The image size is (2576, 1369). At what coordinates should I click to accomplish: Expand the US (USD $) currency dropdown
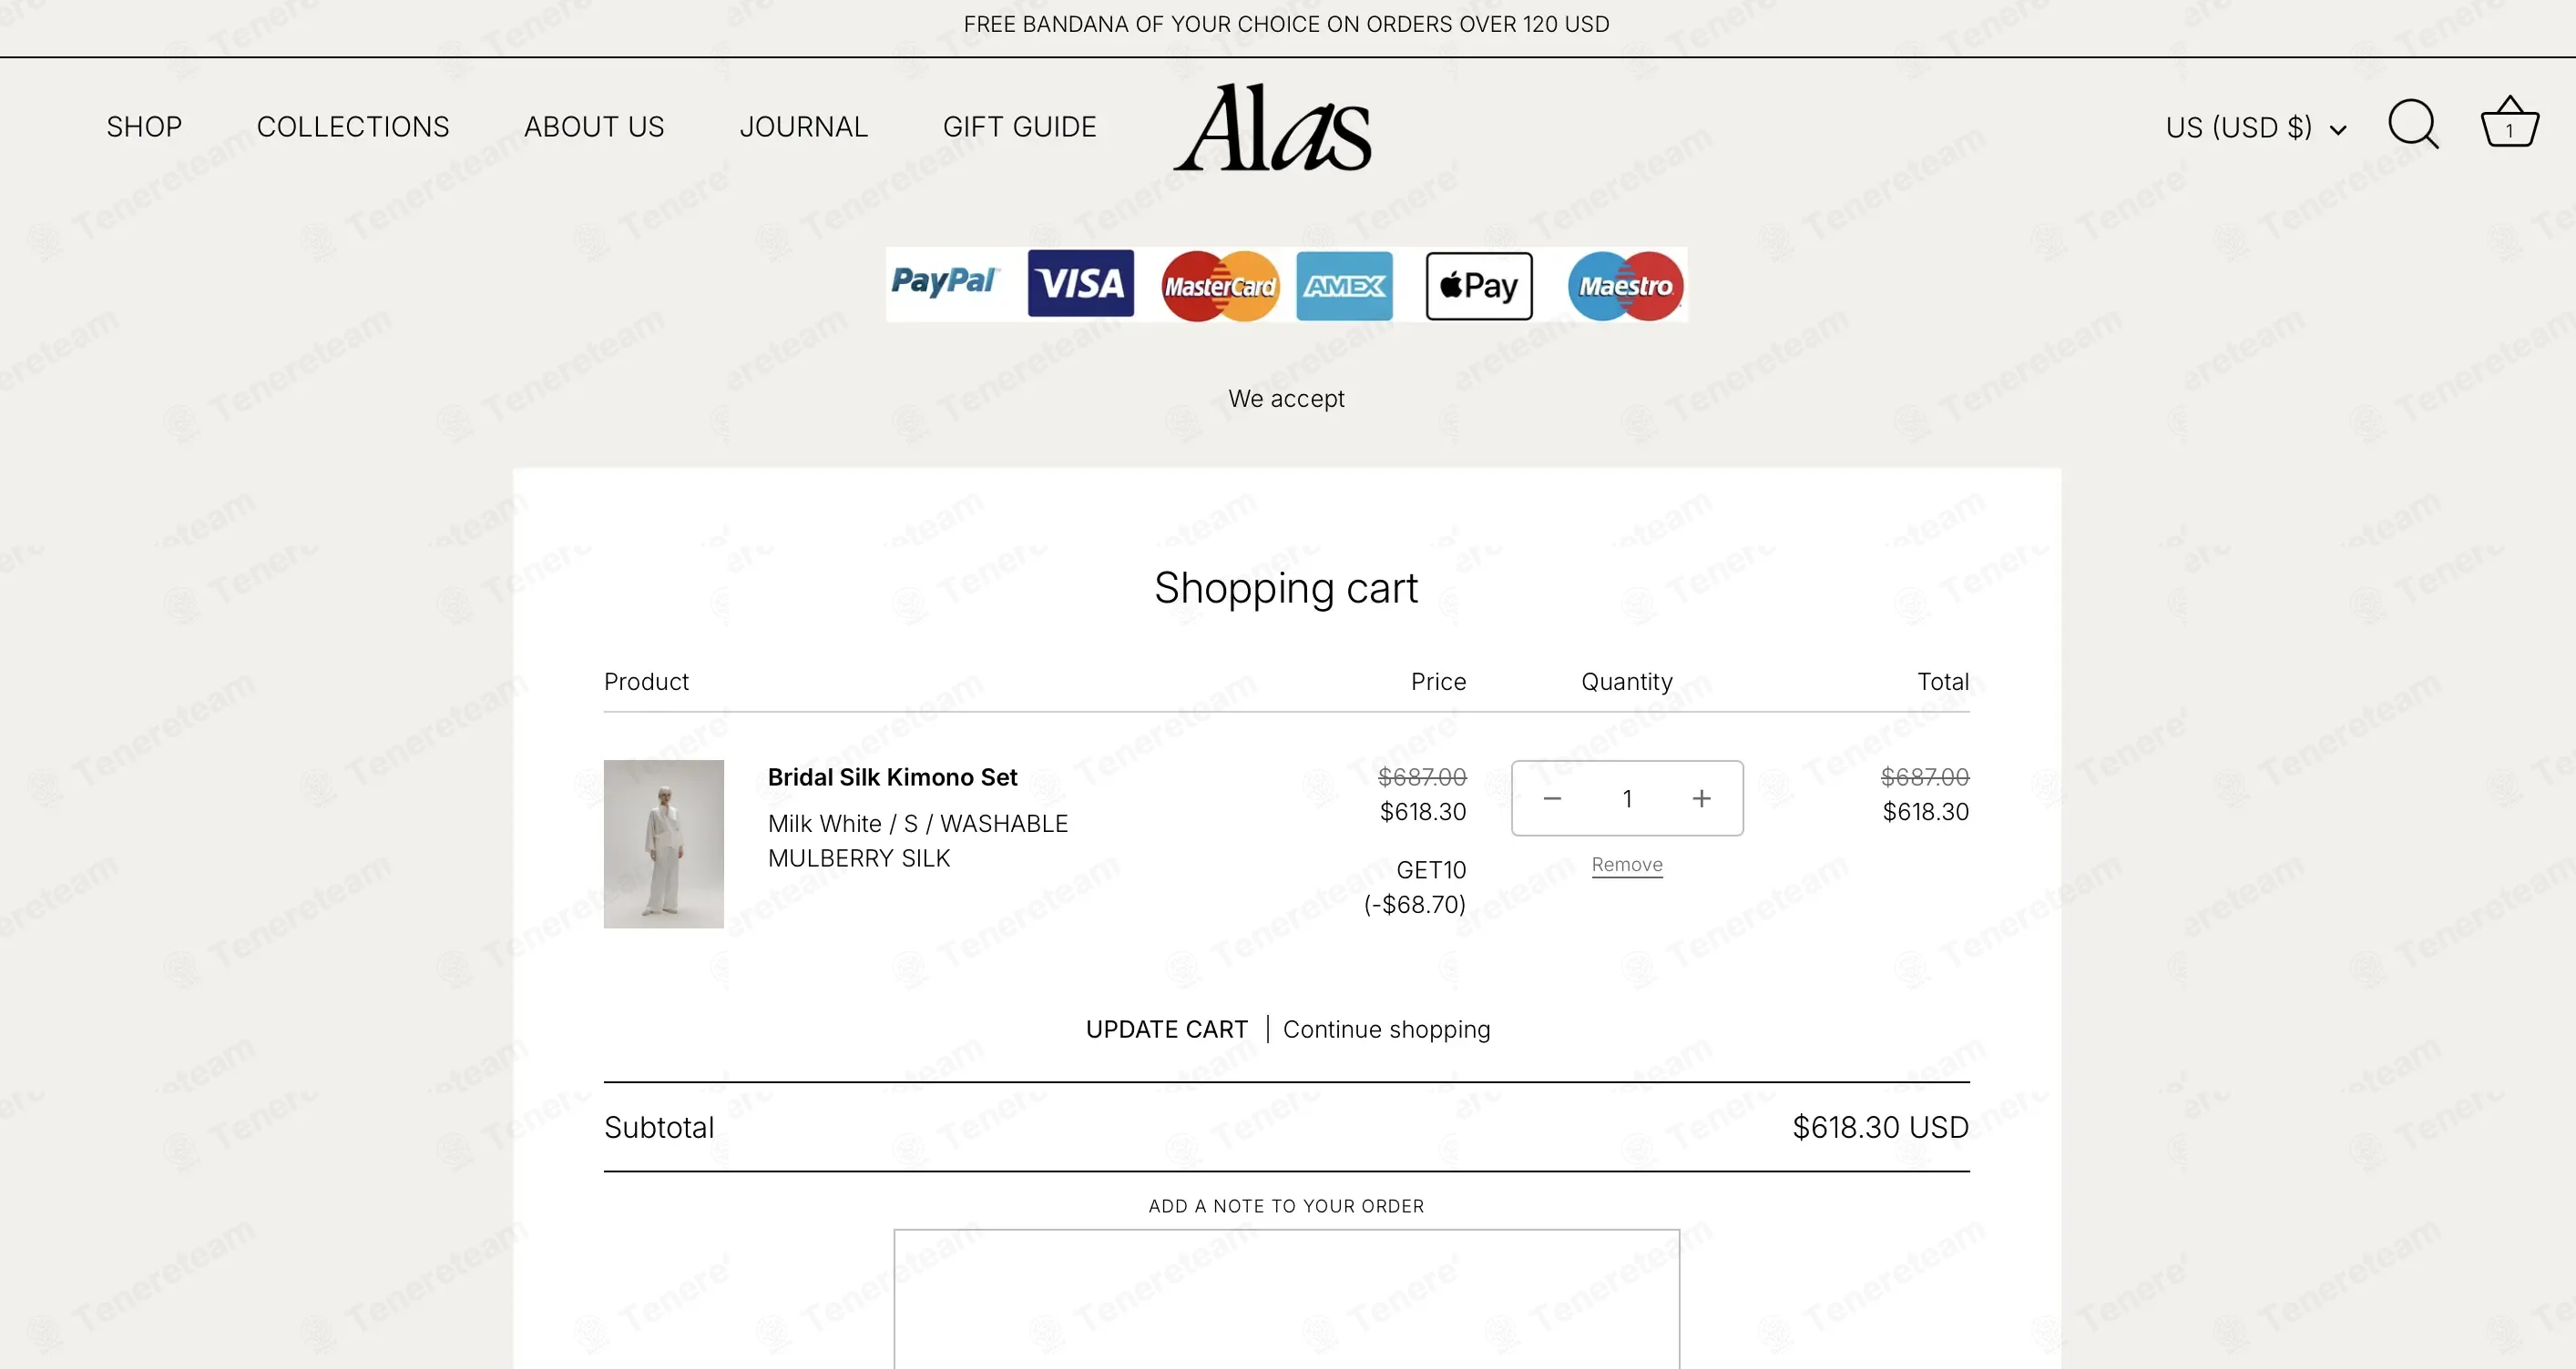[x=2255, y=128]
